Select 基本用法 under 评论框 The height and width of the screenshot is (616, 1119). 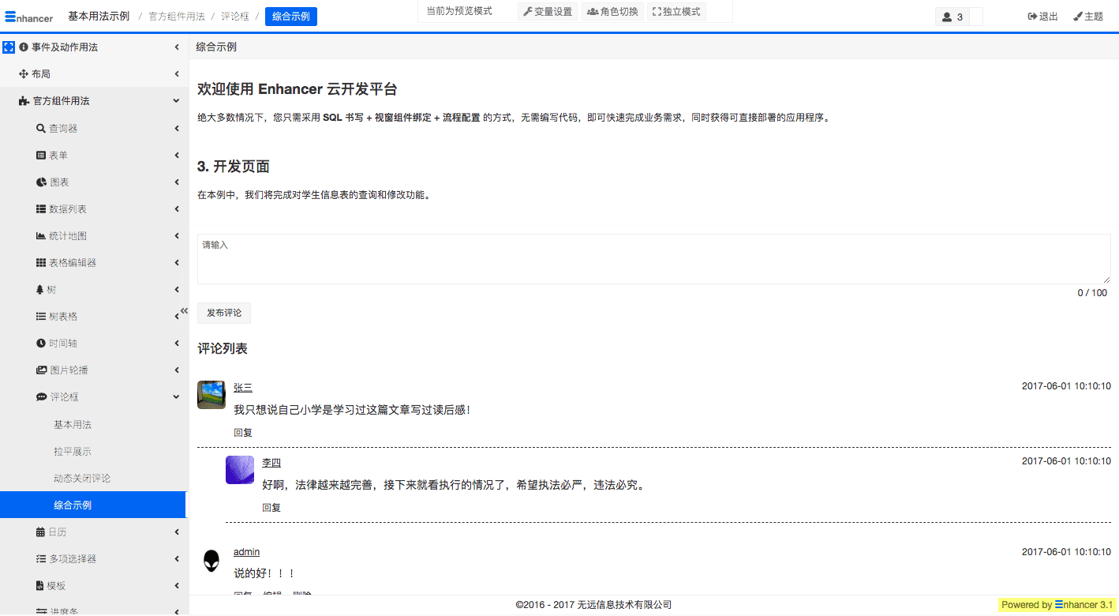pos(73,425)
